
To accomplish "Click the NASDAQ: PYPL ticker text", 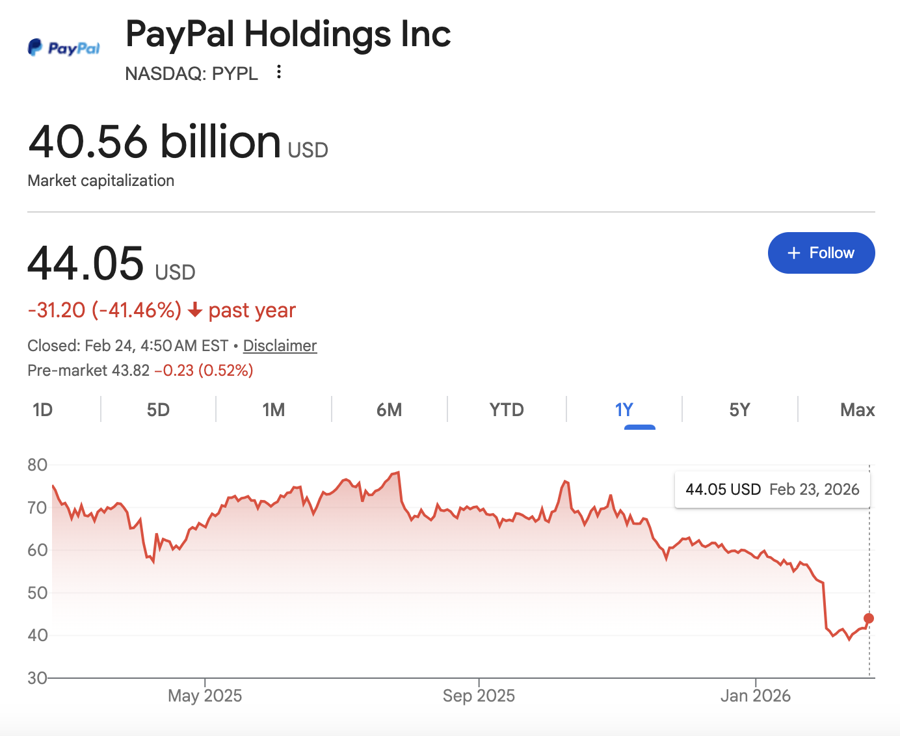I will 191,73.
